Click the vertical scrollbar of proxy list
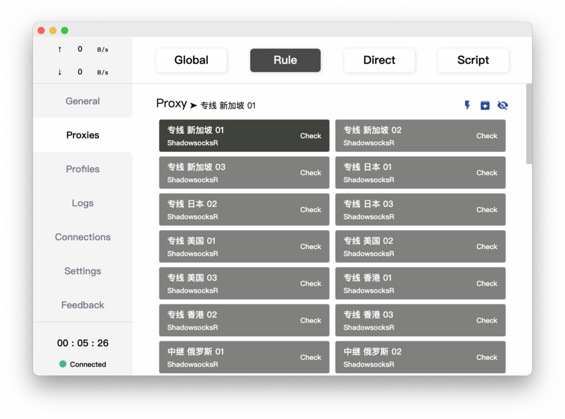565x419 pixels. pos(529,123)
